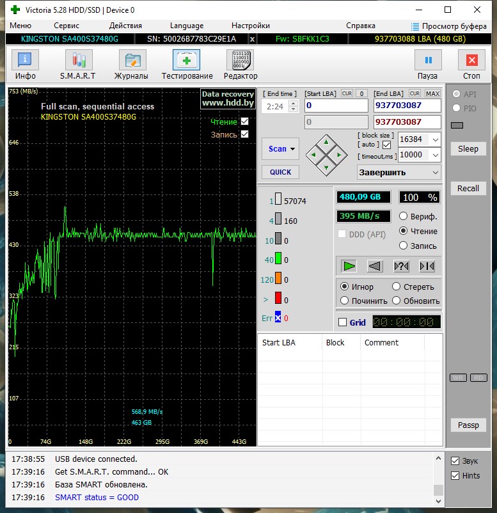
Task: Select random access scan mode icon
Action: (x=401, y=266)
